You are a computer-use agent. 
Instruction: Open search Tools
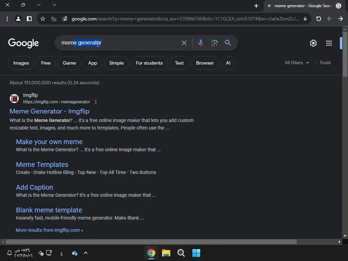click(x=325, y=63)
